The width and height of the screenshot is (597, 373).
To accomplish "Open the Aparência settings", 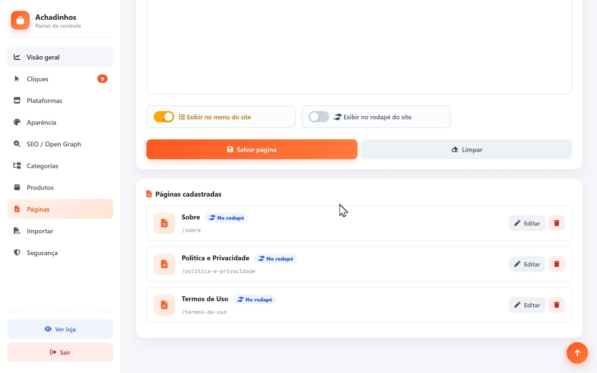I will click(x=60, y=122).
